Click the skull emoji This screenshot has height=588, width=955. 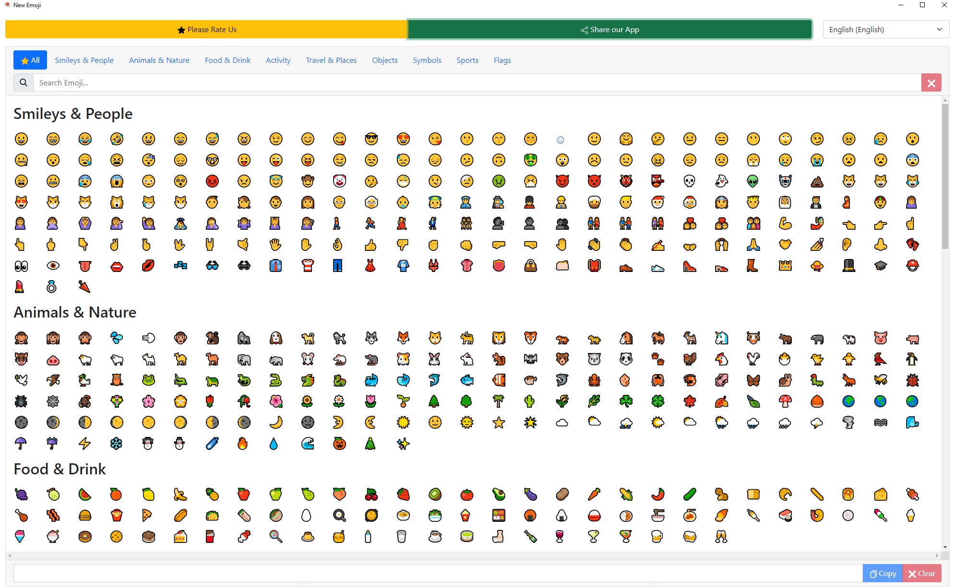pos(690,181)
